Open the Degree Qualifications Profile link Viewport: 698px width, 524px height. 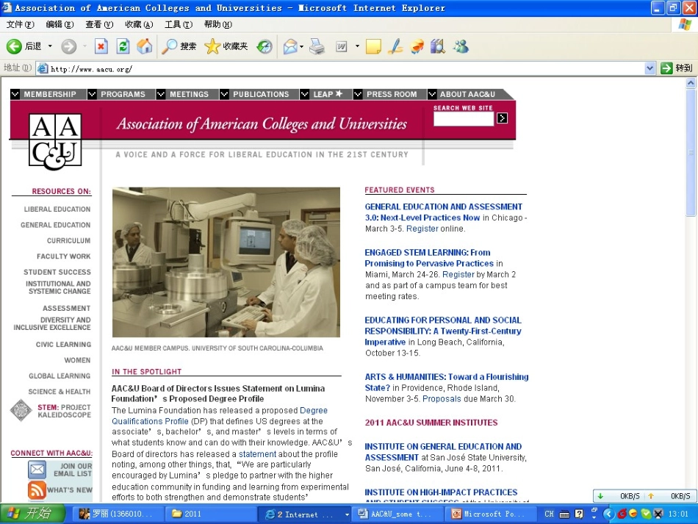click(x=220, y=415)
